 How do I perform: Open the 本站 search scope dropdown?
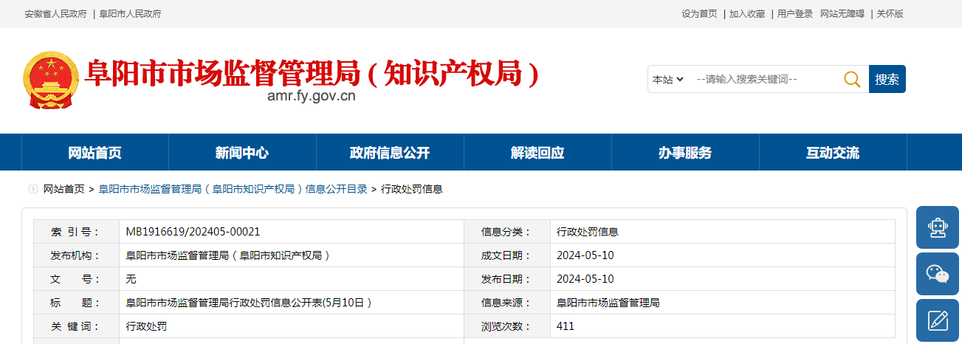[667, 79]
